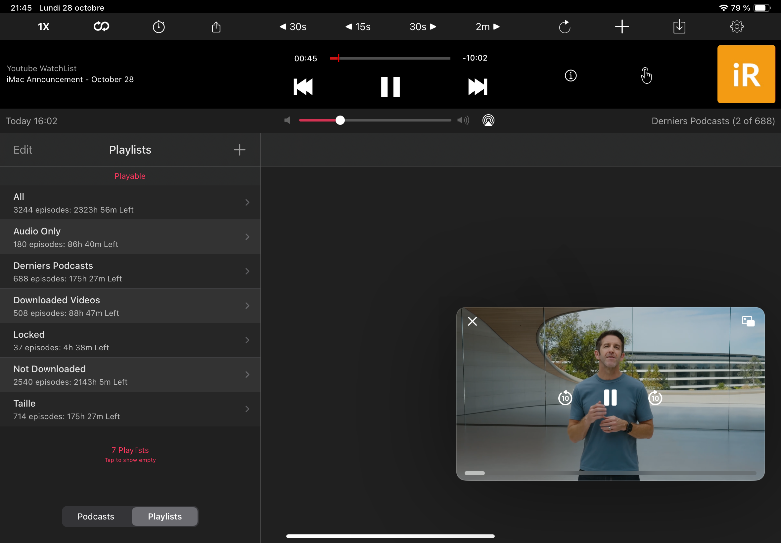Toggle Playable filter in playlists

click(130, 176)
